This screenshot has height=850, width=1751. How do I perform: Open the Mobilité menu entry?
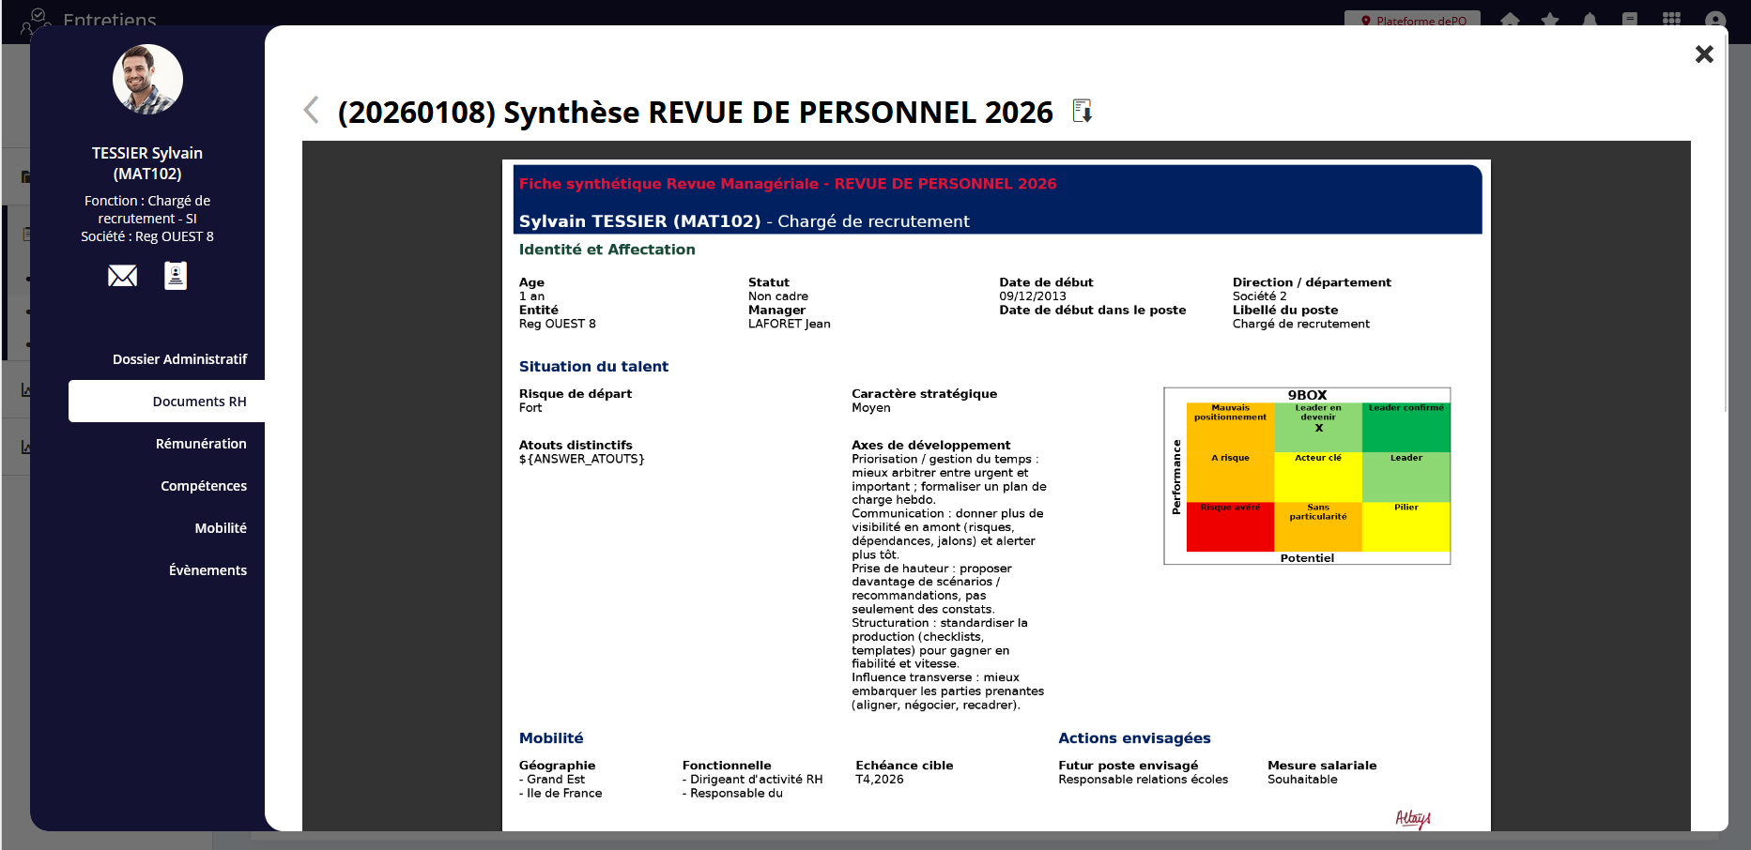tap(221, 528)
